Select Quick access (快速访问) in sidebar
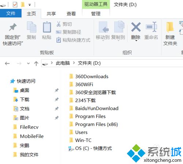Image resolution: width=183 pixels, height=164 pixels. [x=23, y=81]
